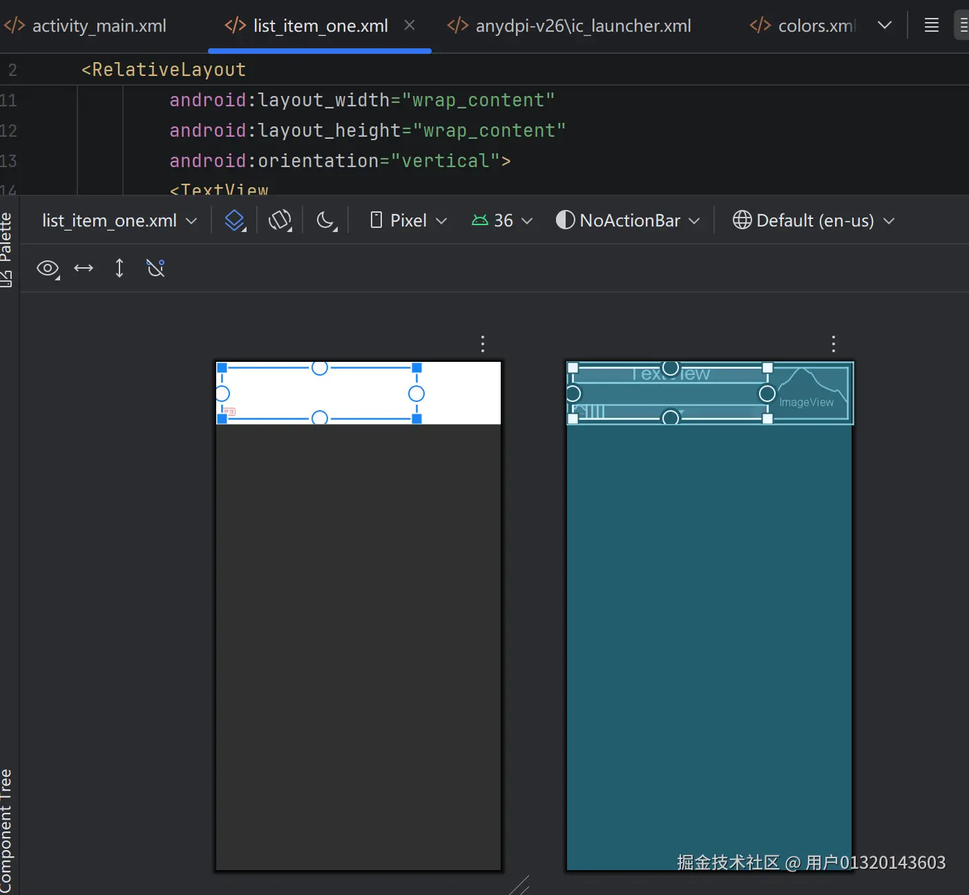
Task: Show hidden tabs with the chevron
Action: 884,26
